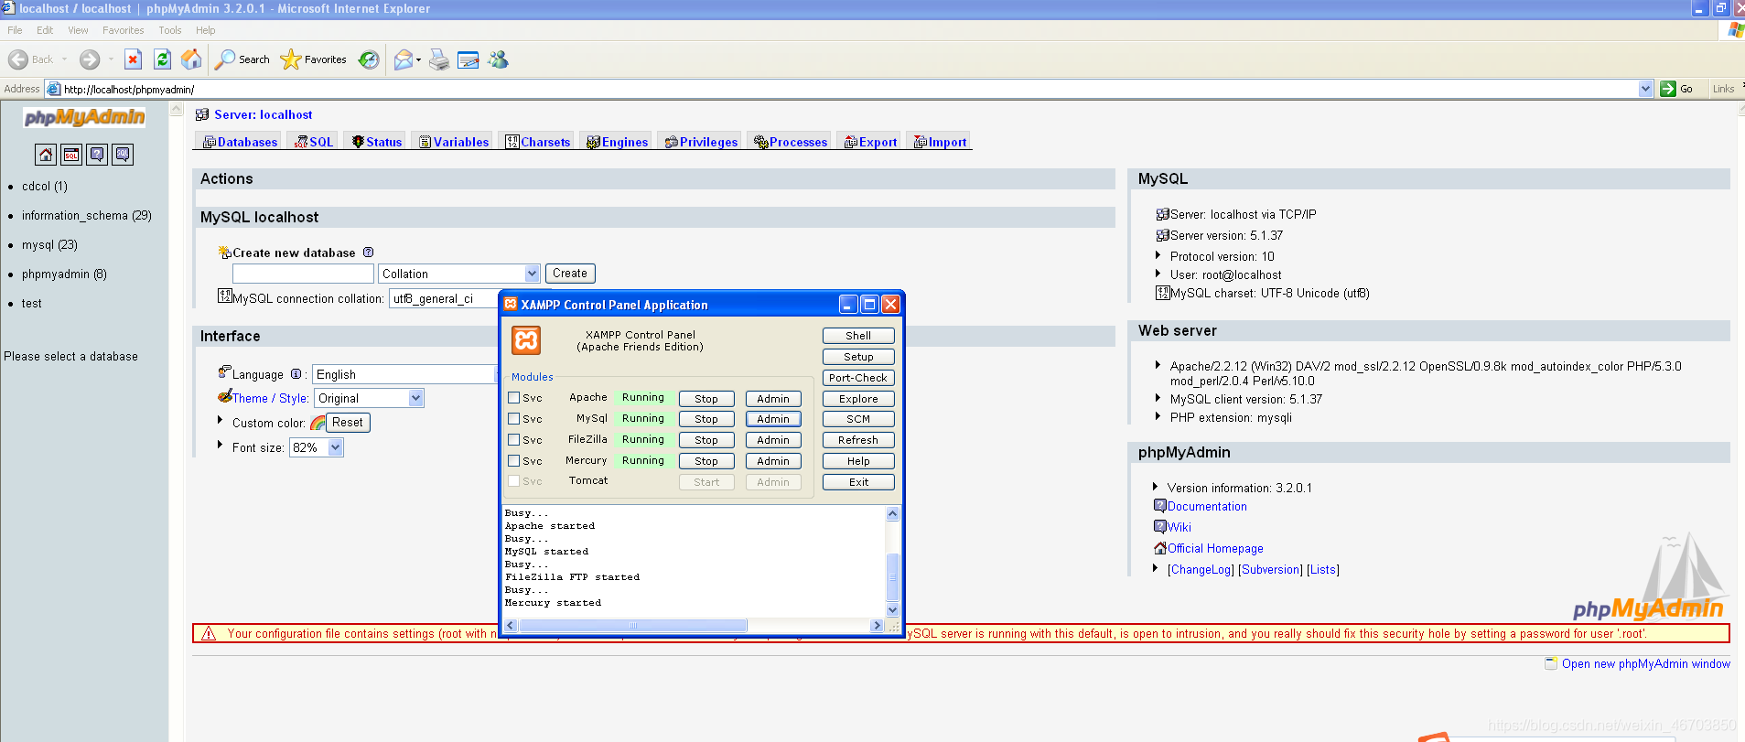Open the Shell button in XAMPP
The image size is (1745, 742).
(x=858, y=336)
